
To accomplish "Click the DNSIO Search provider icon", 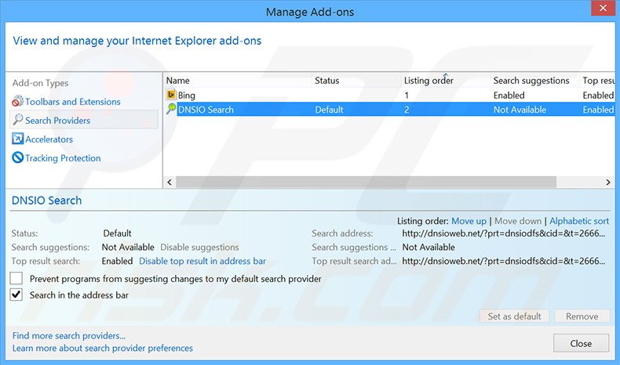I will click(171, 110).
